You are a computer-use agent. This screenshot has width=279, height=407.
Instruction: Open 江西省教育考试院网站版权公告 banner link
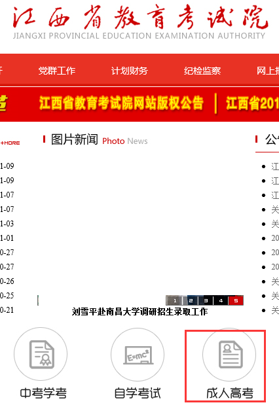click(x=121, y=103)
